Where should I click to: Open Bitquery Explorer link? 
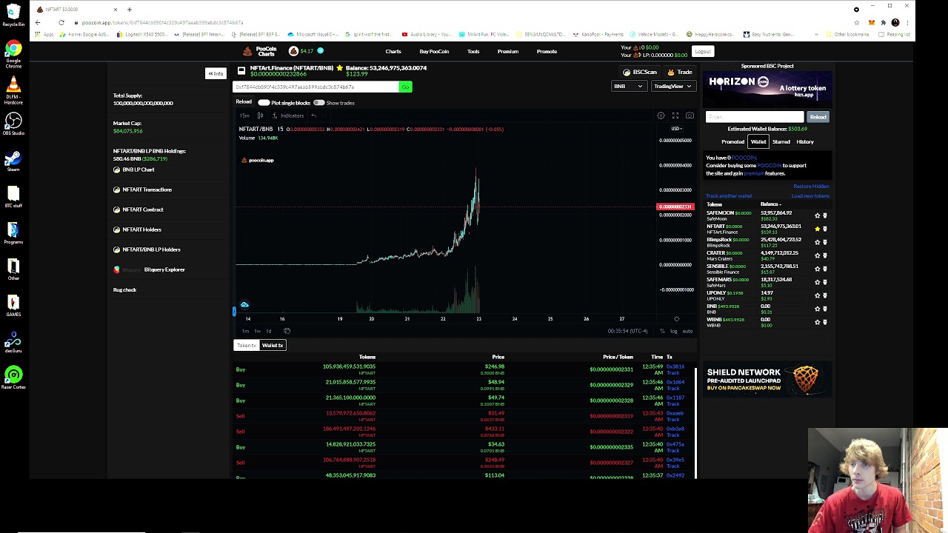pyautogui.click(x=149, y=270)
